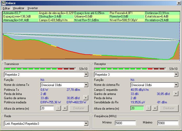This screenshot has height=131, width=182.
Task: Click the transmitter antenna height input field
Action: click(47, 108)
